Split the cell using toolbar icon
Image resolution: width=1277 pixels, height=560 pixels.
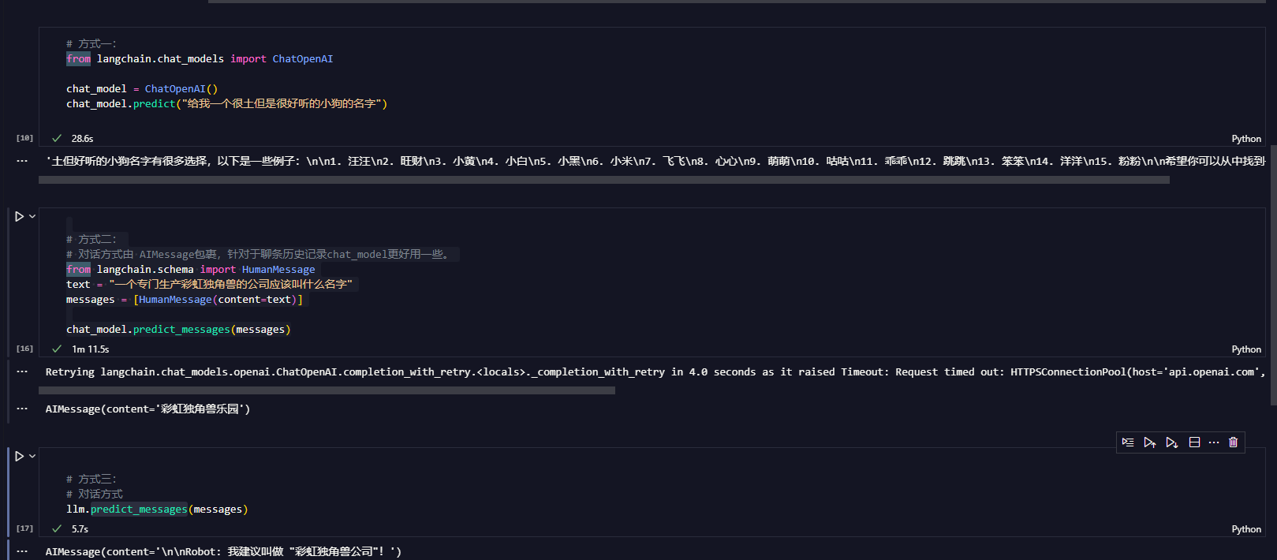point(1194,442)
